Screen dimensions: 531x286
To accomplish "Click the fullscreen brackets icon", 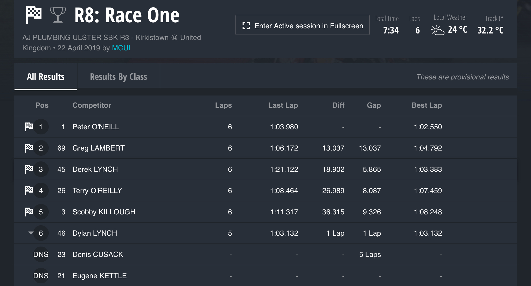I will click(246, 26).
